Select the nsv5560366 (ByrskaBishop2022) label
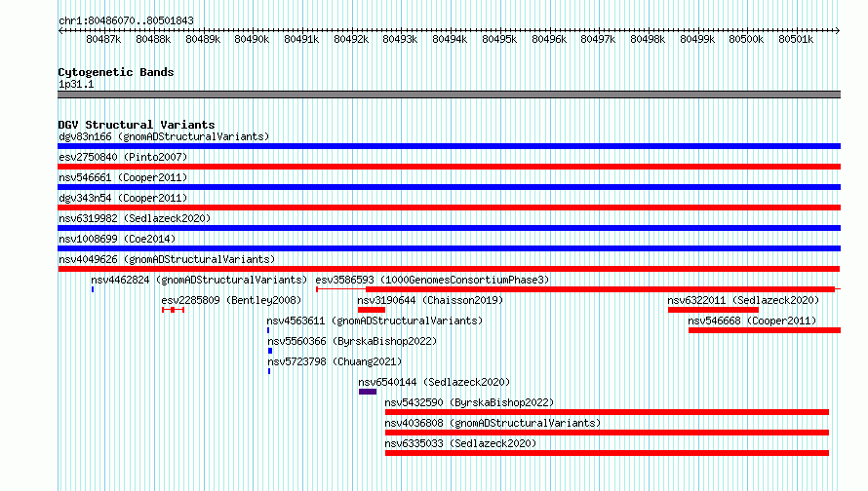868x491 pixels. pyautogui.click(x=352, y=341)
